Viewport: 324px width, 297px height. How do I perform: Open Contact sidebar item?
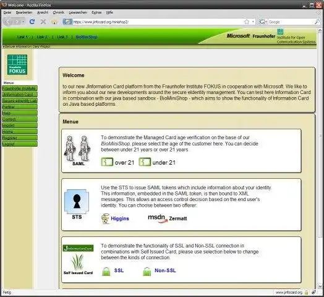pos(20,119)
